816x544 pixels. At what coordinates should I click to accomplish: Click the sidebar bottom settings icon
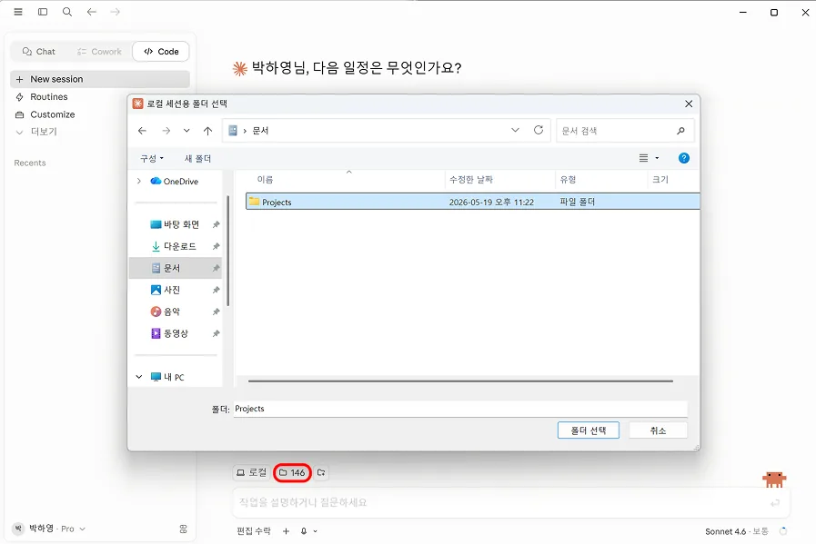coord(183,529)
